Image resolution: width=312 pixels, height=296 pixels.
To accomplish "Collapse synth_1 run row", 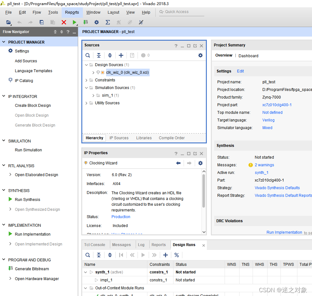I will (85, 272).
